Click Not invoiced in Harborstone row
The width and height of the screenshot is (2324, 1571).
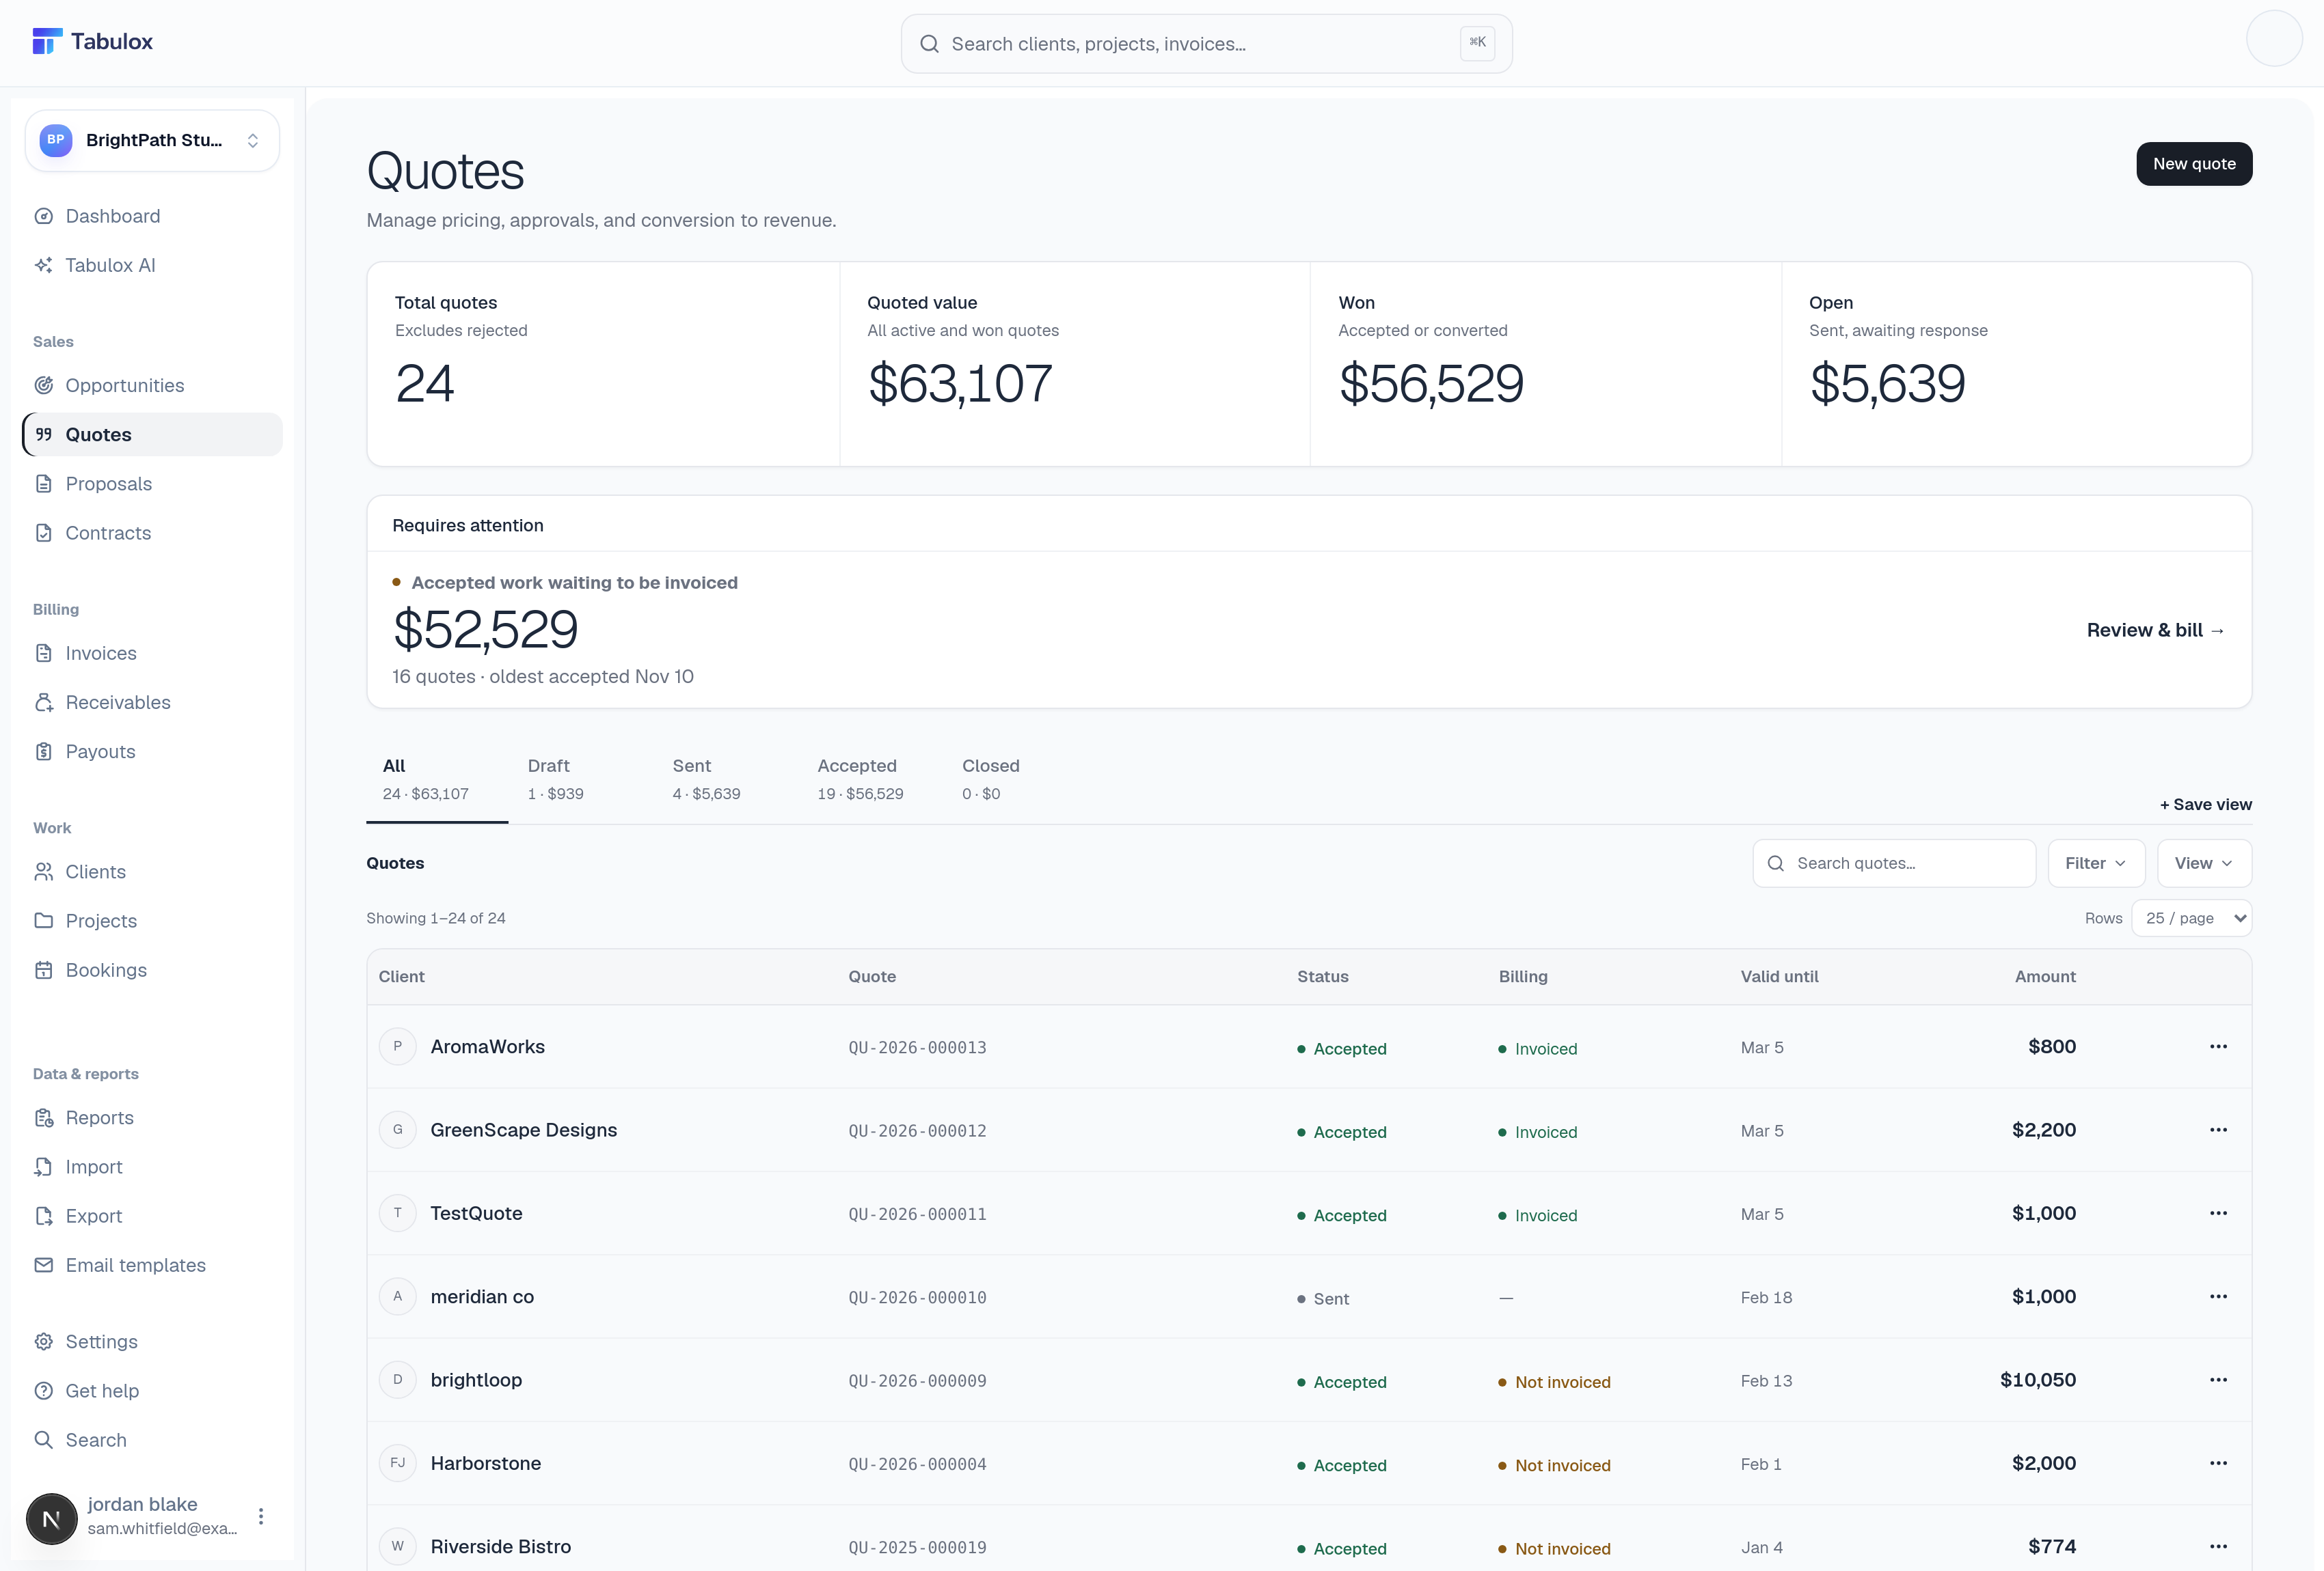click(x=1555, y=1466)
